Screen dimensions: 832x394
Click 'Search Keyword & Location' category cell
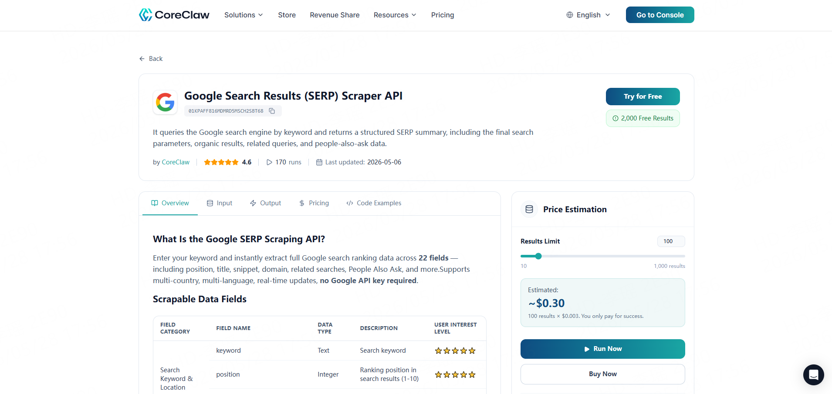point(176,379)
